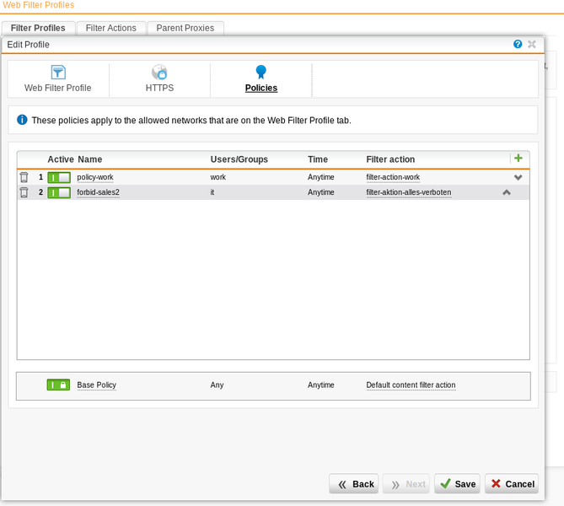Add a new policy with green plus
564x506 pixels.
[x=518, y=159]
